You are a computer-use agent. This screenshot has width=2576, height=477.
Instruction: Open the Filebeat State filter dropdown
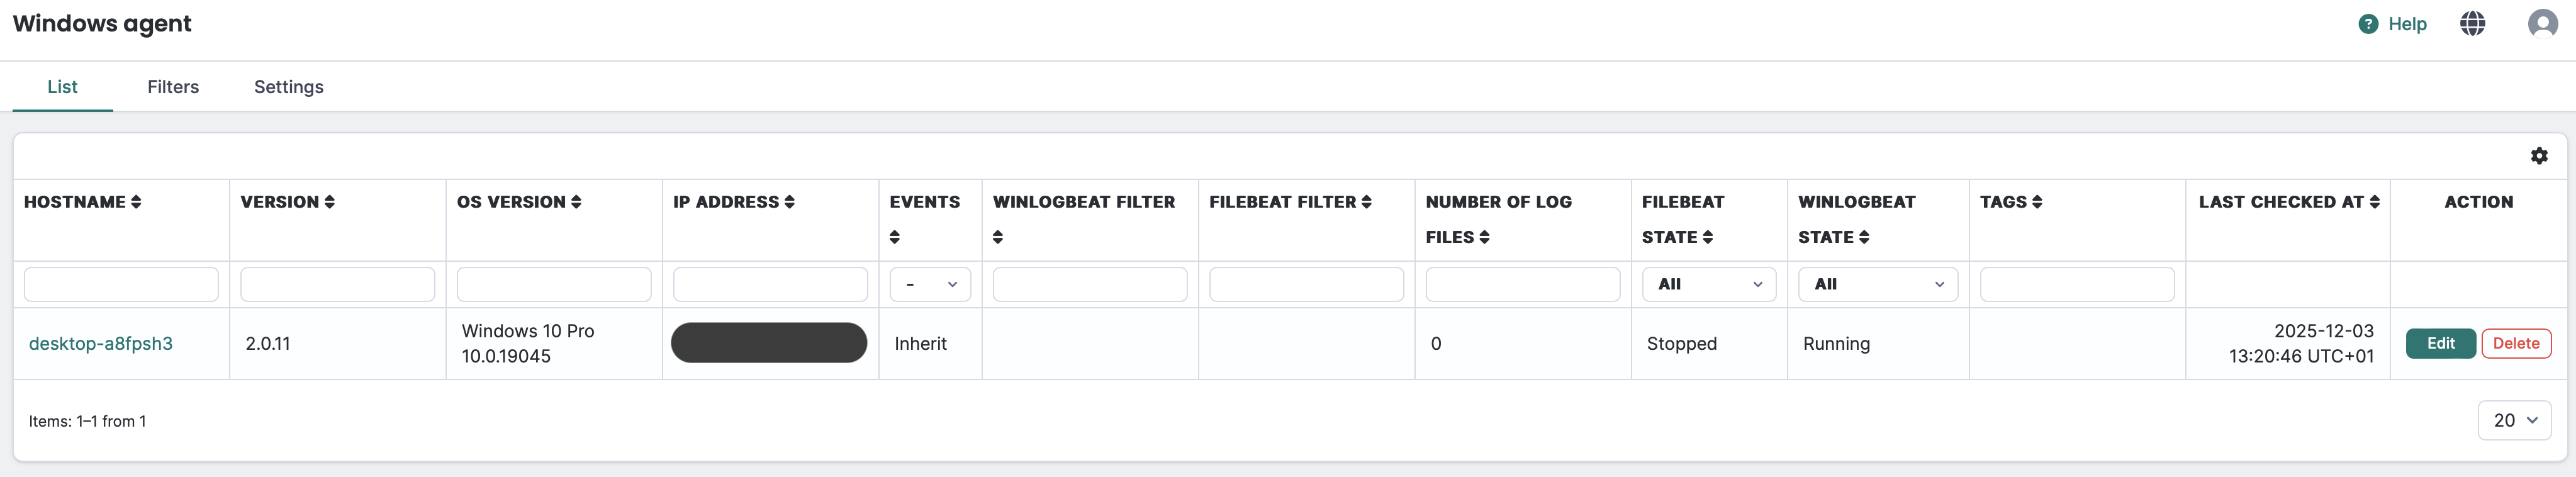pos(1708,284)
